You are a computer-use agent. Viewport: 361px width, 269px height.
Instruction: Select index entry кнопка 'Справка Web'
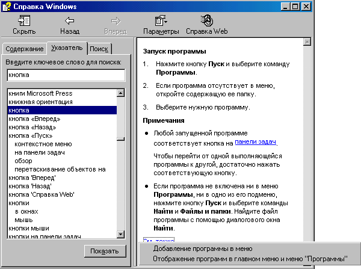[42, 195]
